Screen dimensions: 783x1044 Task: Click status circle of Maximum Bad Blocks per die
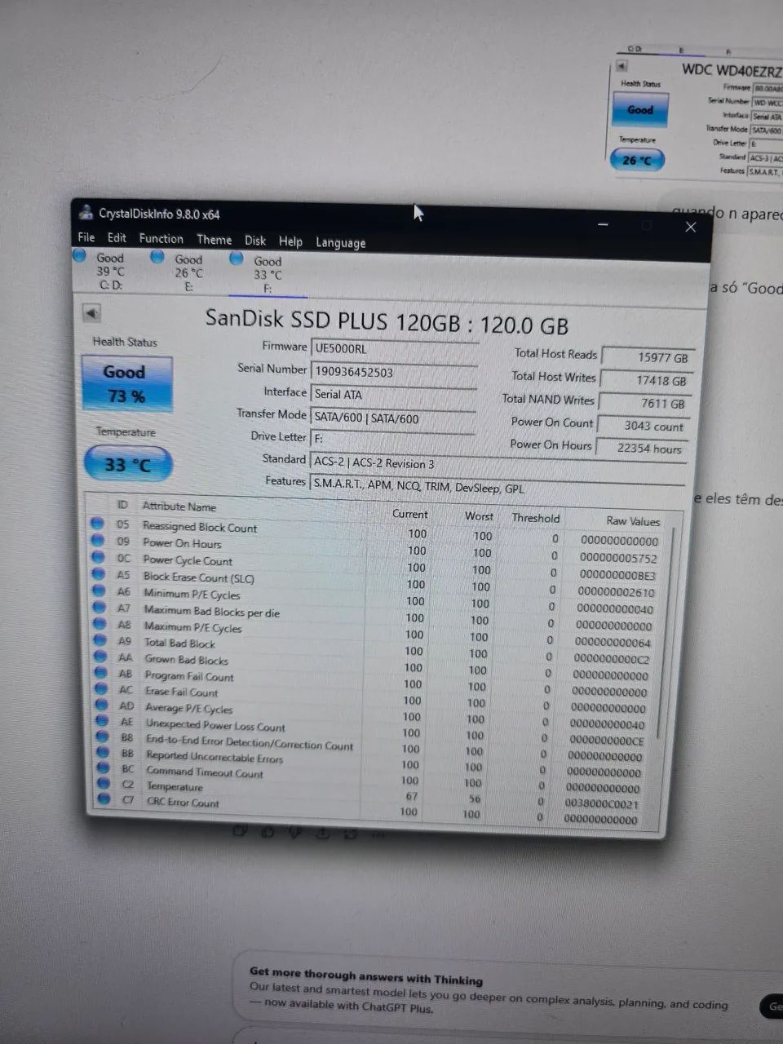click(100, 607)
